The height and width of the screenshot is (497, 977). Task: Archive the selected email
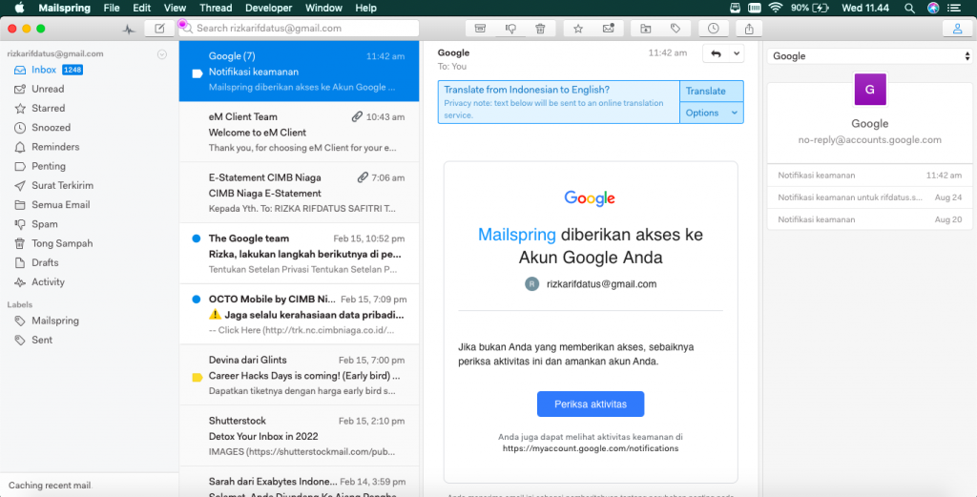480,29
